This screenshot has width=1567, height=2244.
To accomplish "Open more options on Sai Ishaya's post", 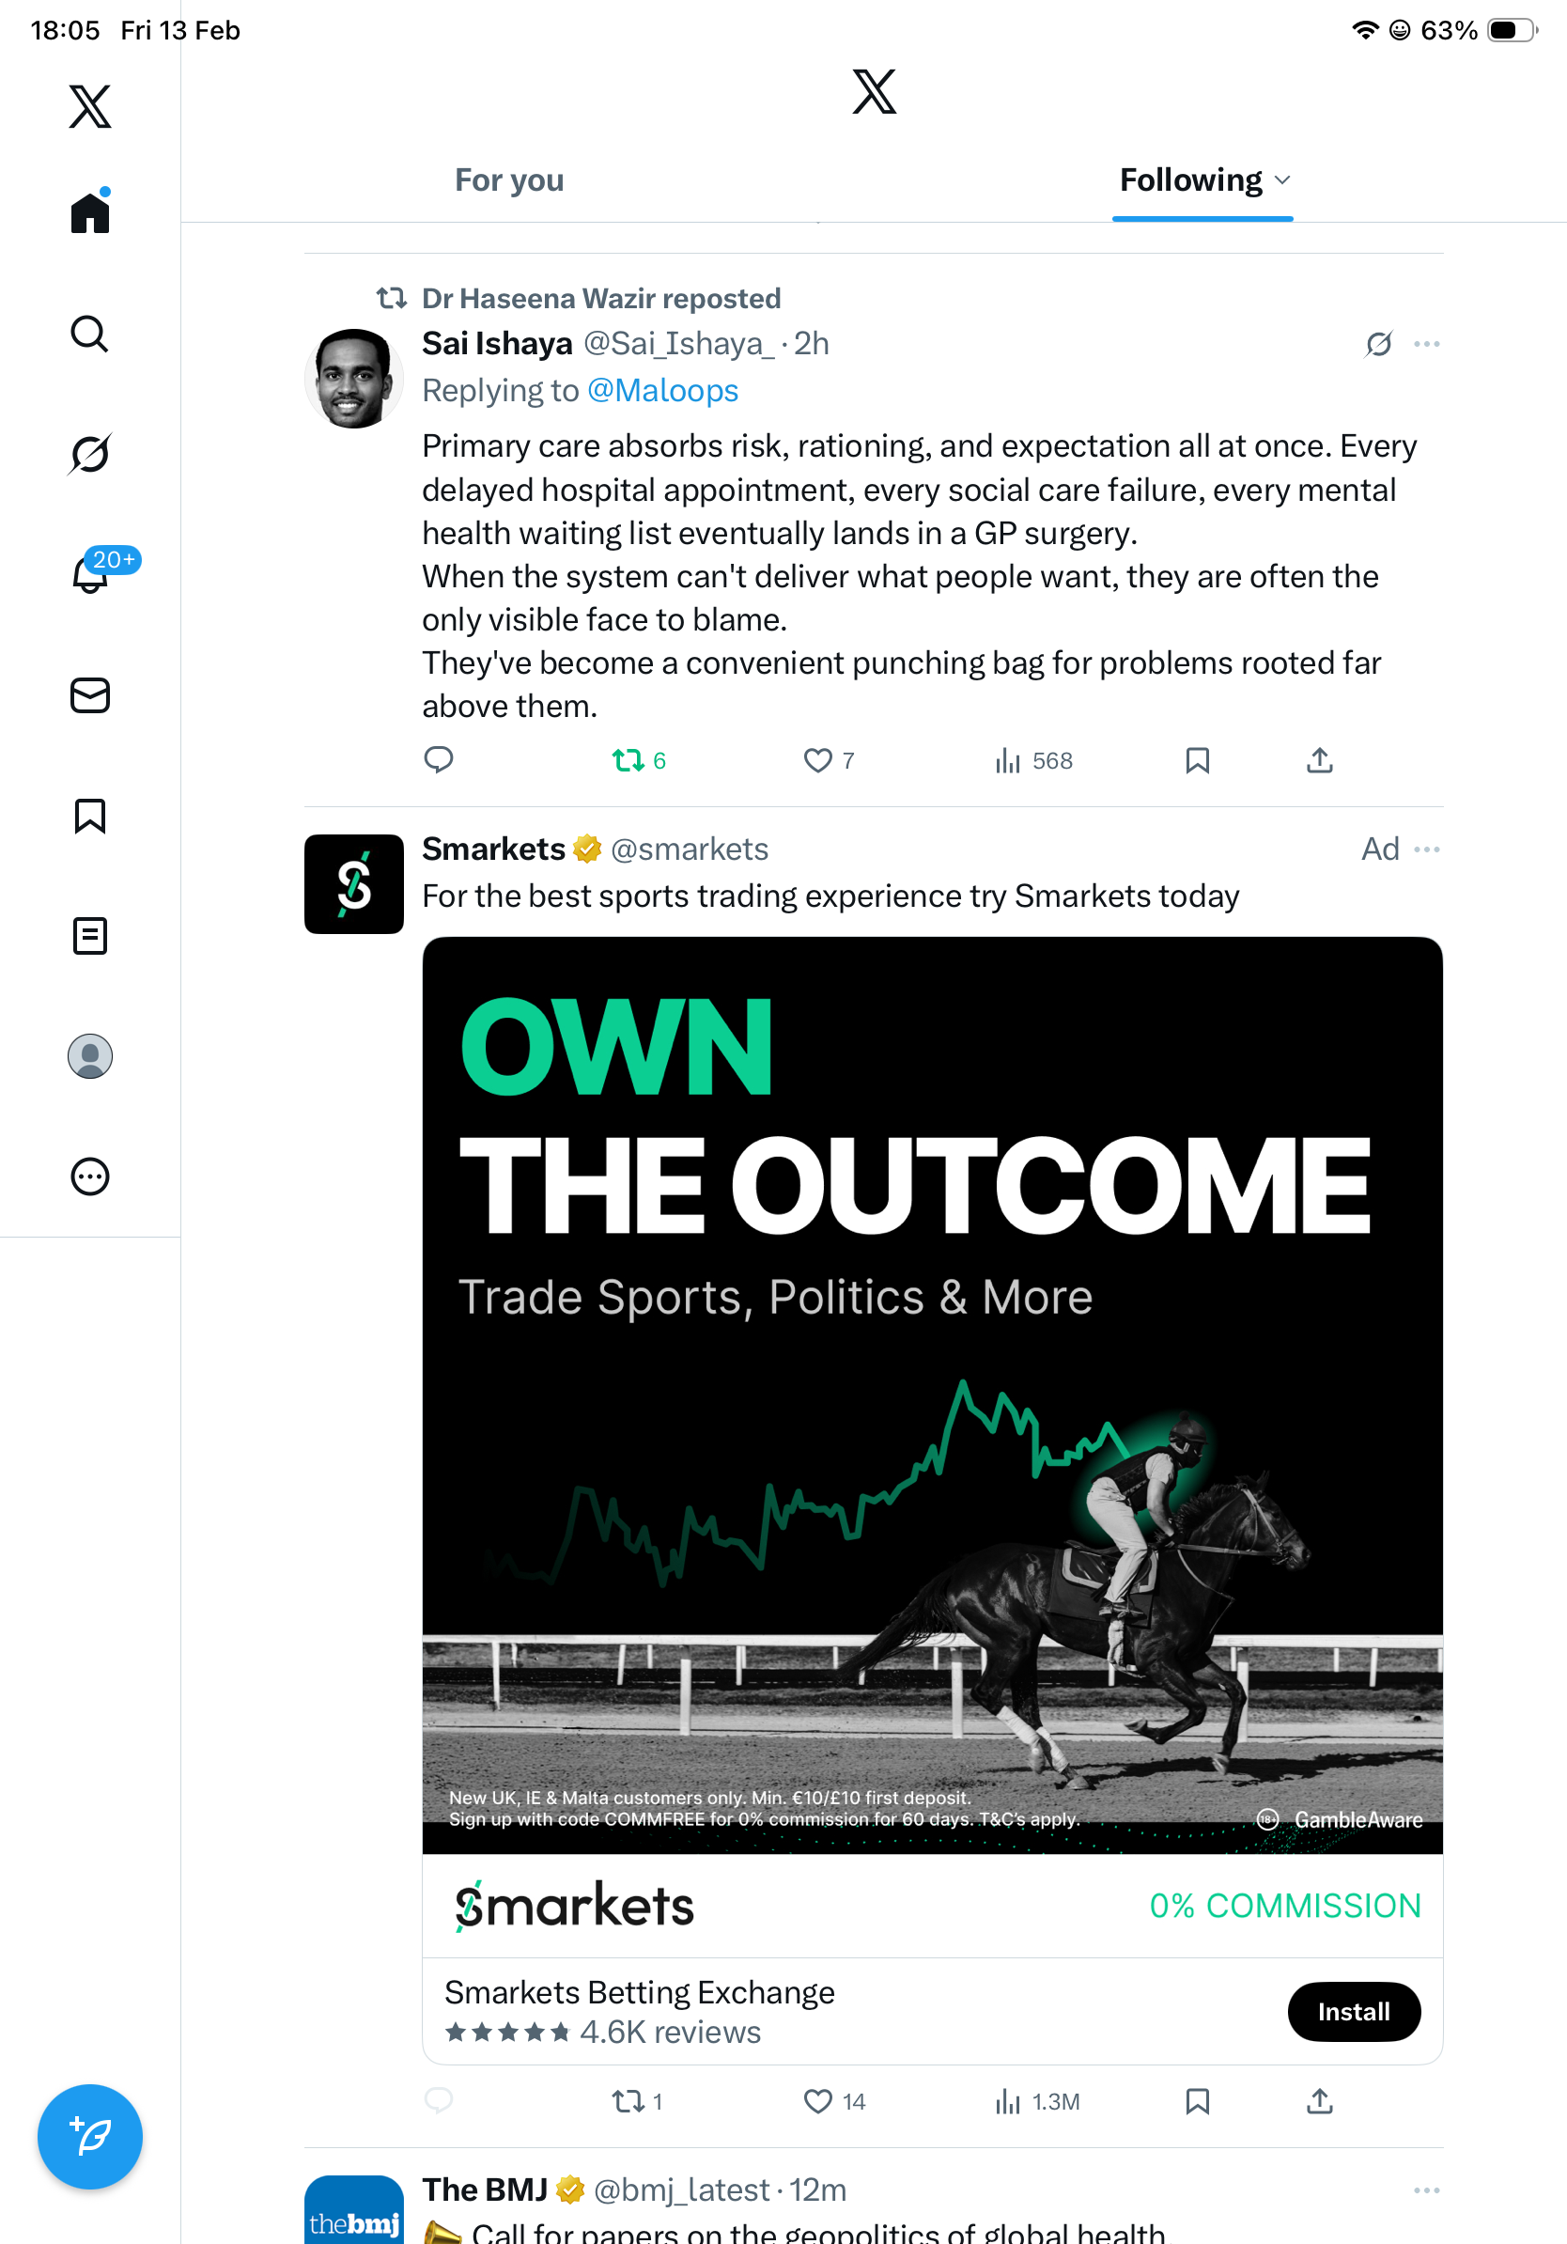I will 1426,344.
